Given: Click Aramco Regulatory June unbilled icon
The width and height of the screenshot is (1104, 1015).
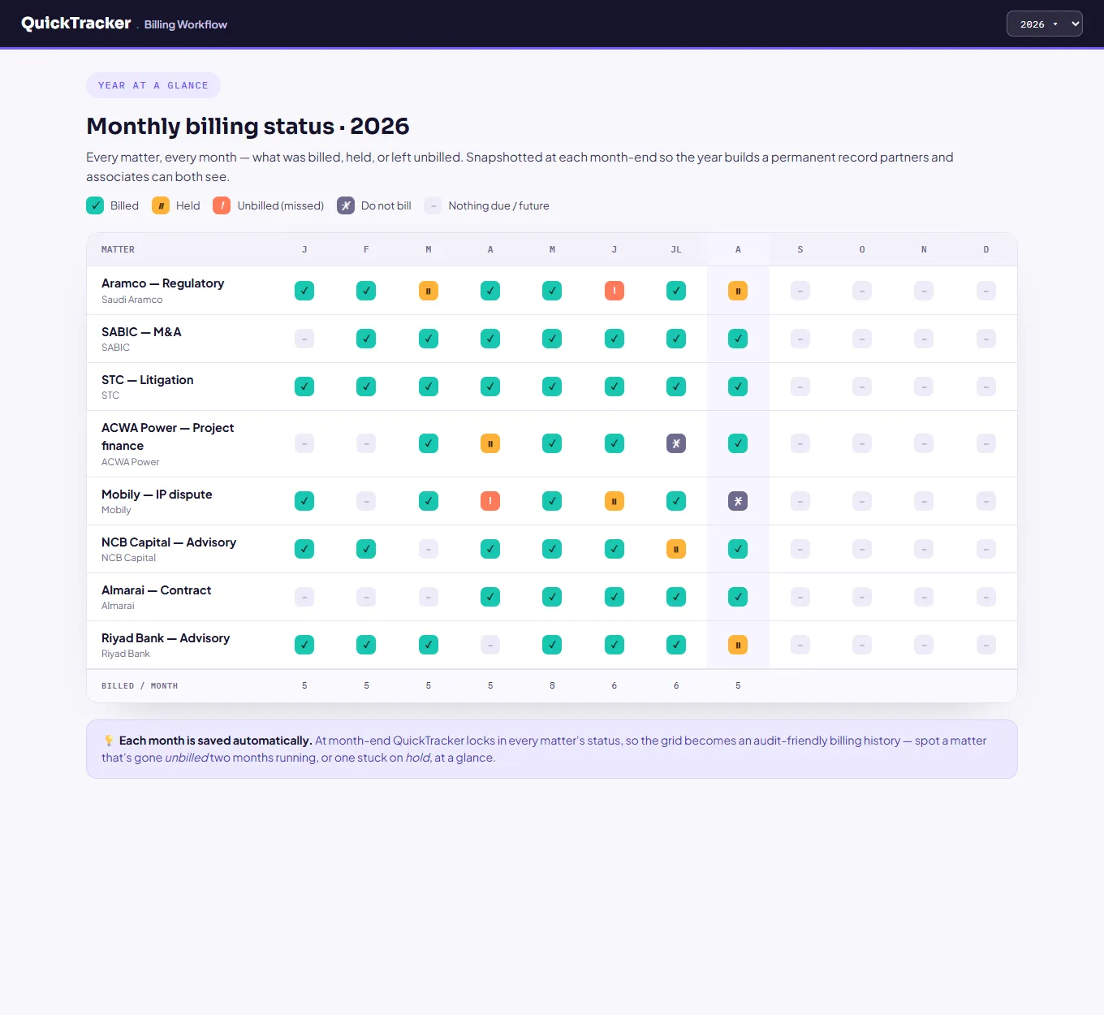Looking at the screenshot, I should (615, 291).
